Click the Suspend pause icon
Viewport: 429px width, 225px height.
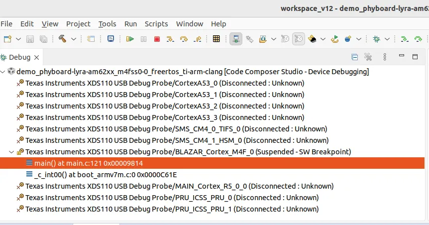[143, 39]
